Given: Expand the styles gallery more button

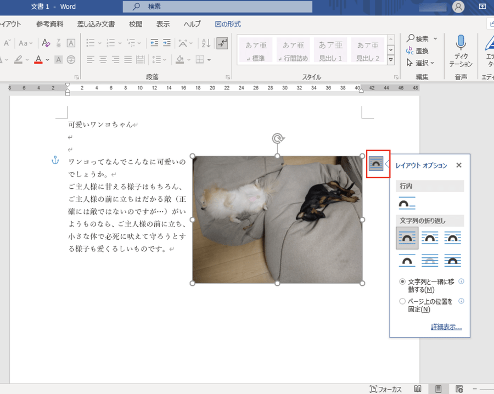Looking at the screenshot, I should point(391,59).
